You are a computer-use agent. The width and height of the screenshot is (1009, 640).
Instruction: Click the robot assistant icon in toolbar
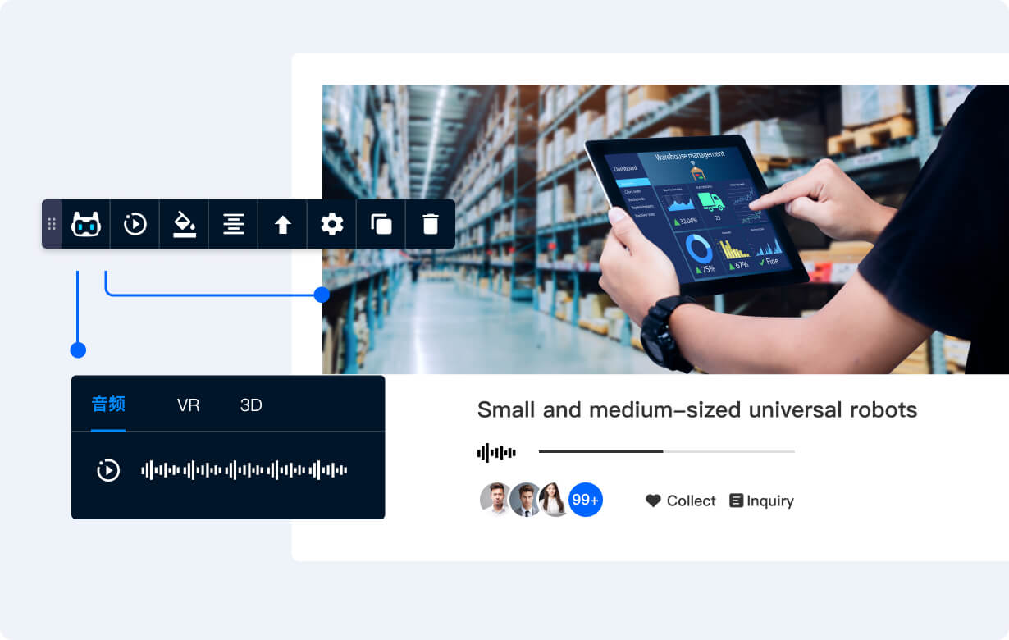tap(86, 224)
